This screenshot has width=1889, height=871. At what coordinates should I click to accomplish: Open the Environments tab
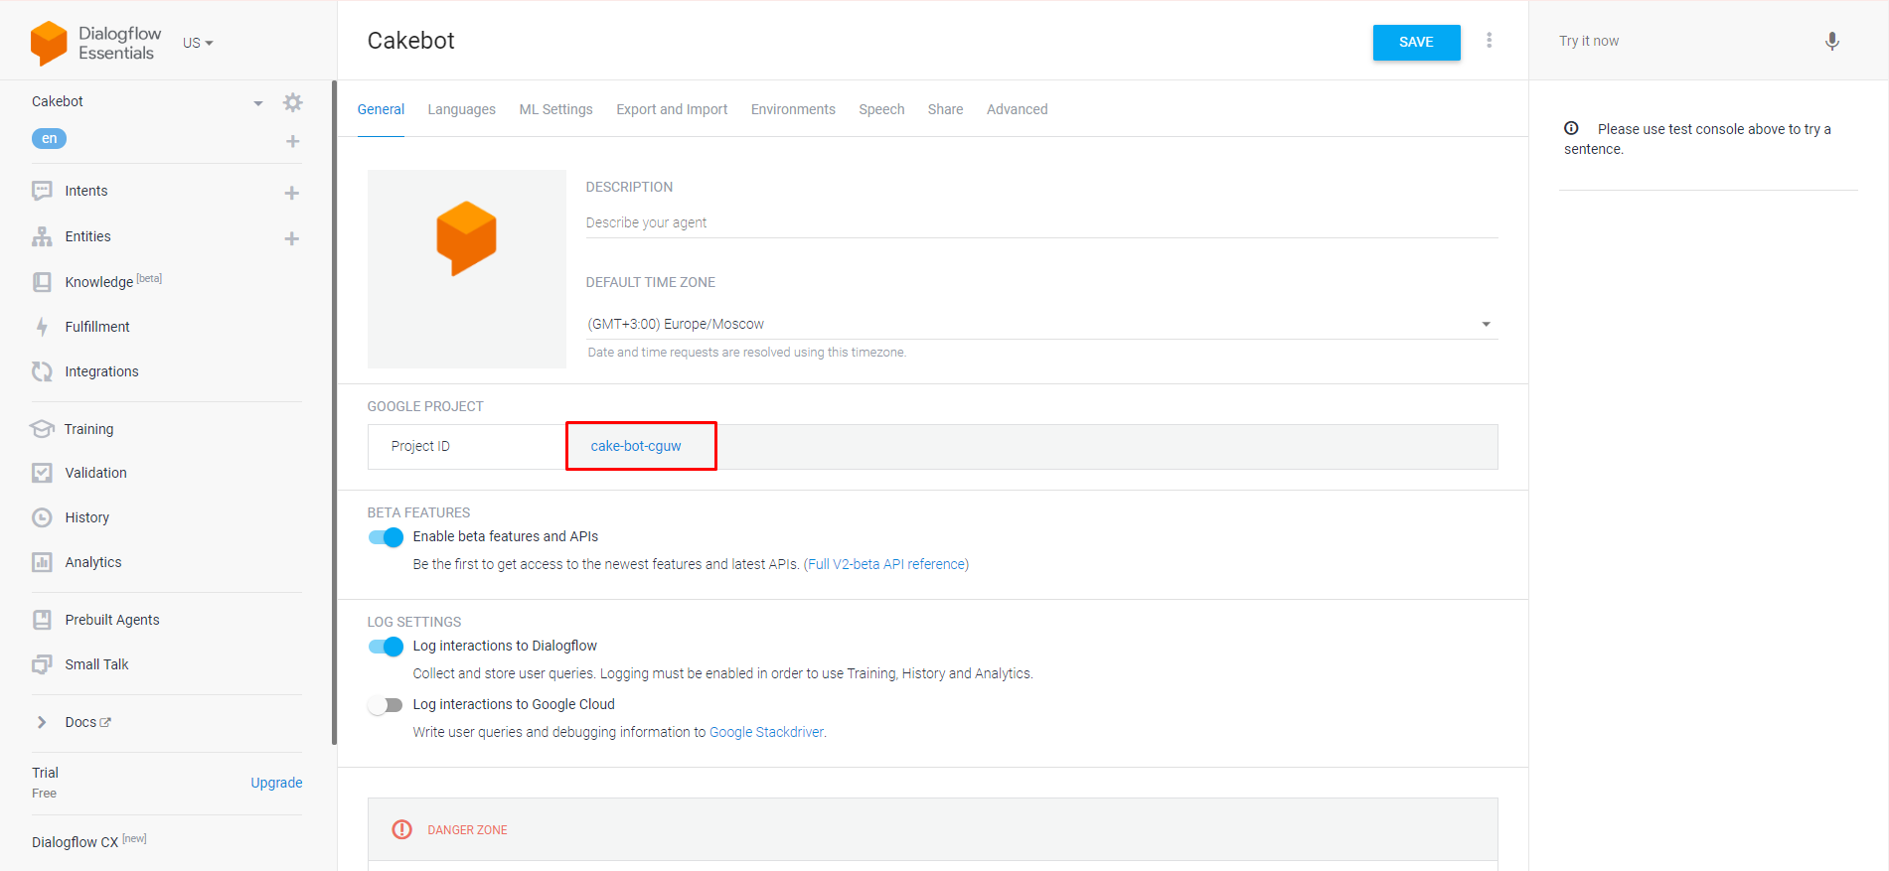click(x=793, y=109)
